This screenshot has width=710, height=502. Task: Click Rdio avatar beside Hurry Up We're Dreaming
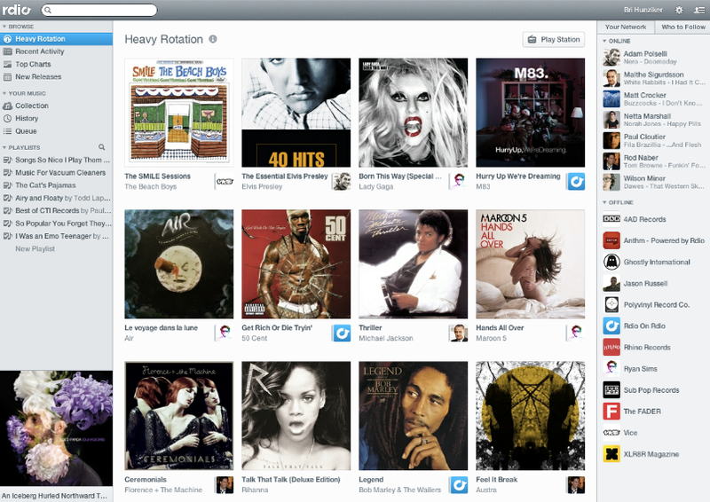tap(576, 182)
